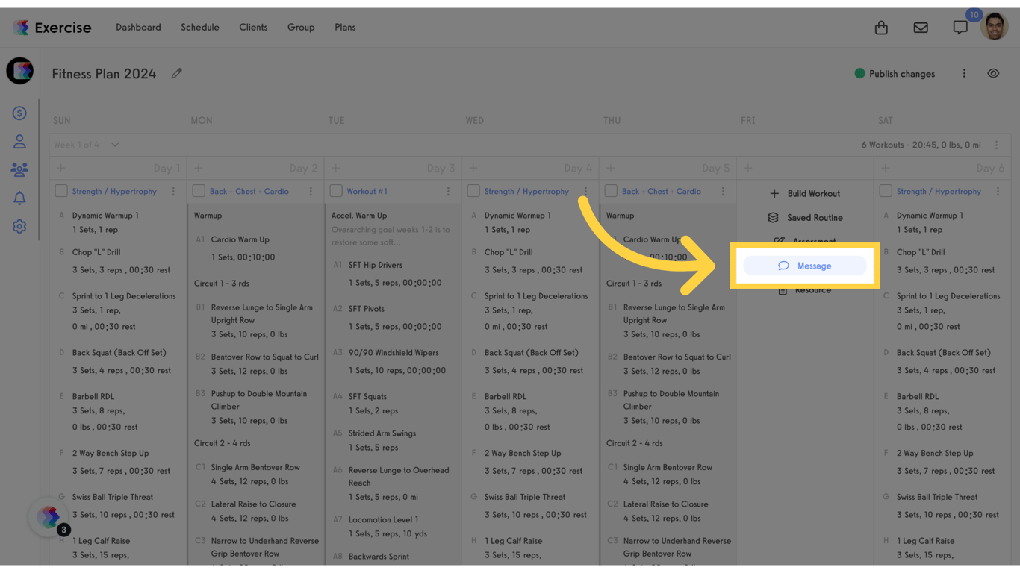This screenshot has height=573, width=1020.
Task: Open the Workout #1 title link
Action: (367, 192)
